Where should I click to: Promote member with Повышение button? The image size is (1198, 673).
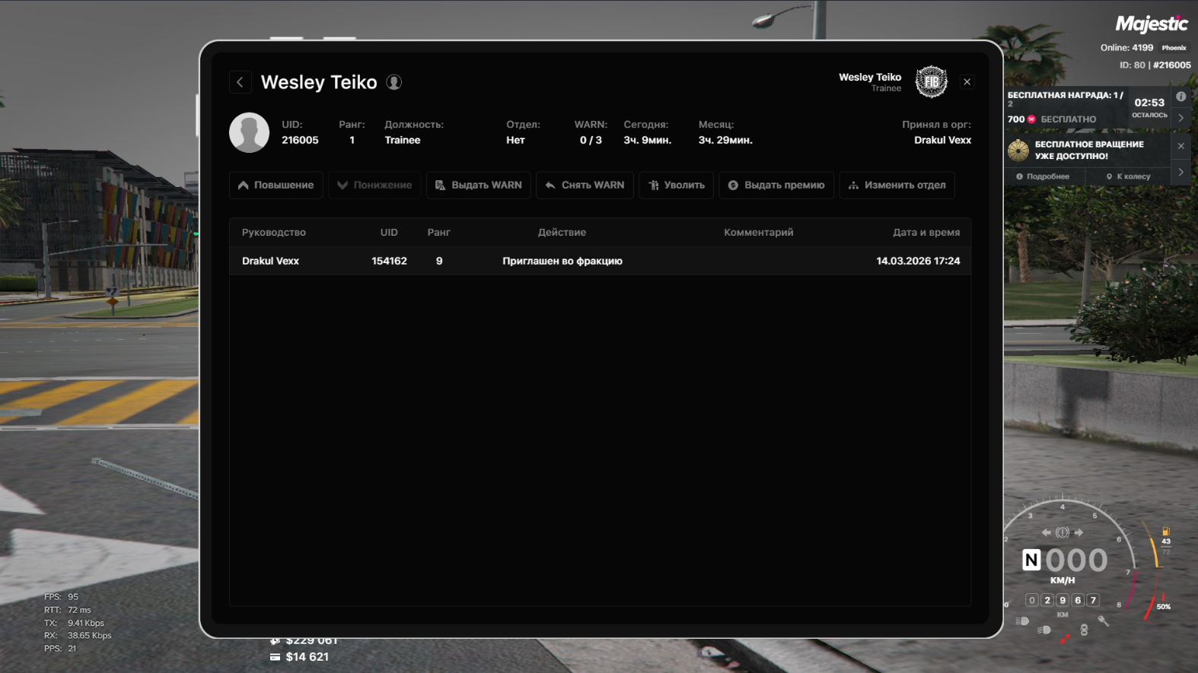click(x=276, y=185)
